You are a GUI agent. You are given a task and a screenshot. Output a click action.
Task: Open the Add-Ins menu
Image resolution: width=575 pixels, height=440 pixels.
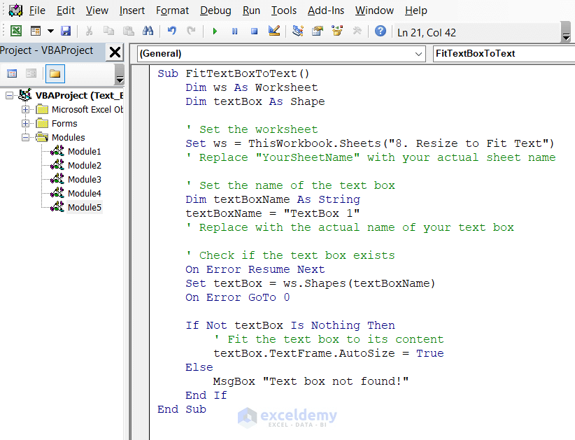(x=326, y=10)
